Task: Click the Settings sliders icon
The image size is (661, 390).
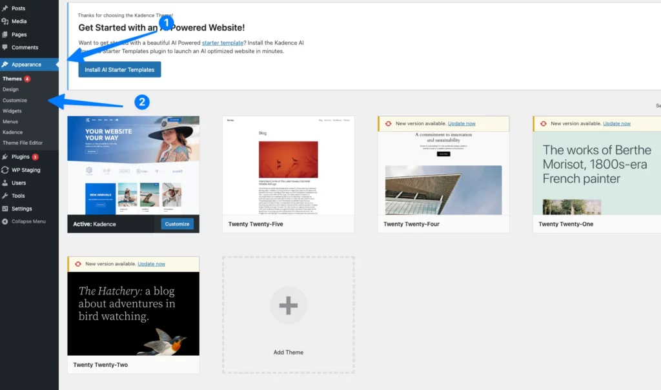Action: pyautogui.click(x=5, y=209)
